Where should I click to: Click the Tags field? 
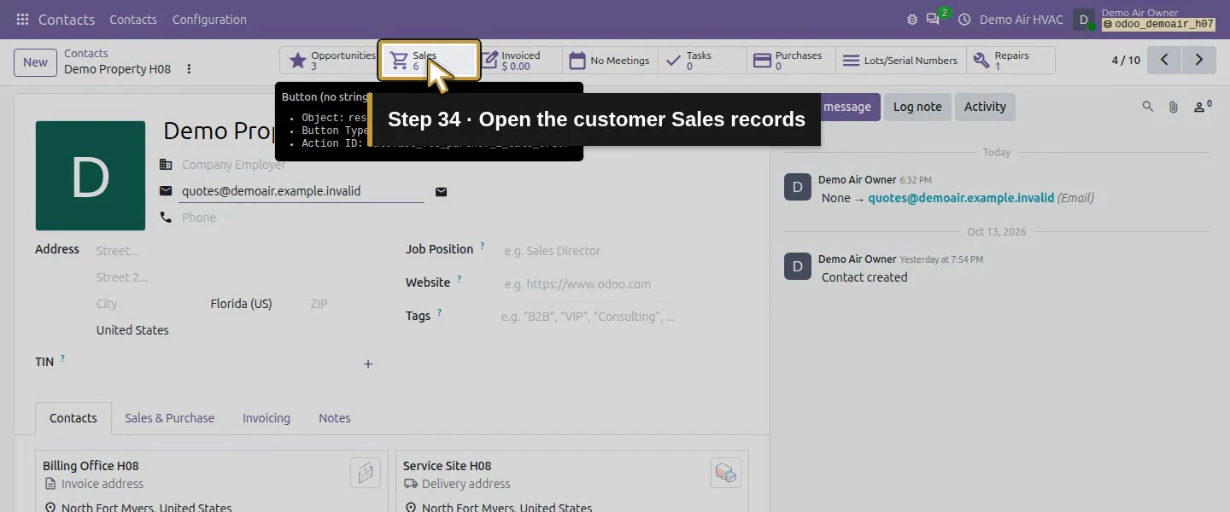tap(624, 317)
